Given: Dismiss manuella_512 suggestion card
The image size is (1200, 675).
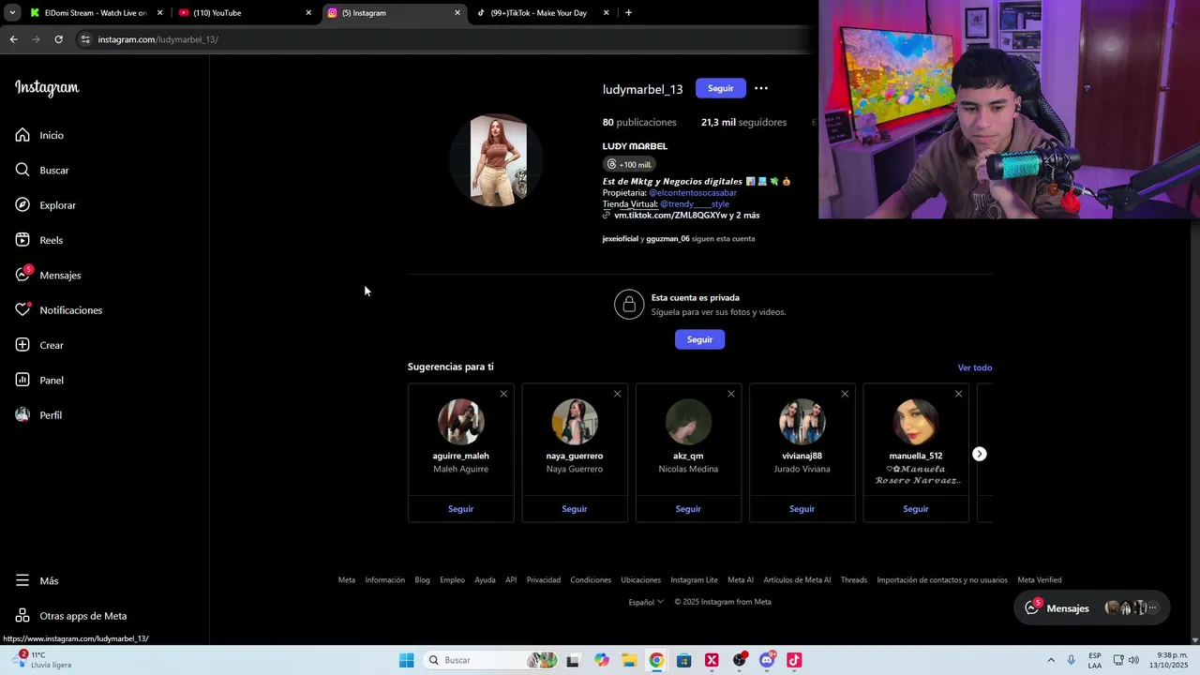Looking at the screenshot, I should (958, 394).
